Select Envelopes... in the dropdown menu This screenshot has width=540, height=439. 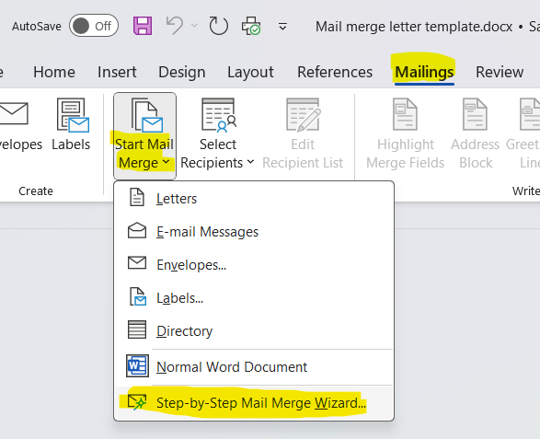tap(254, 265)
